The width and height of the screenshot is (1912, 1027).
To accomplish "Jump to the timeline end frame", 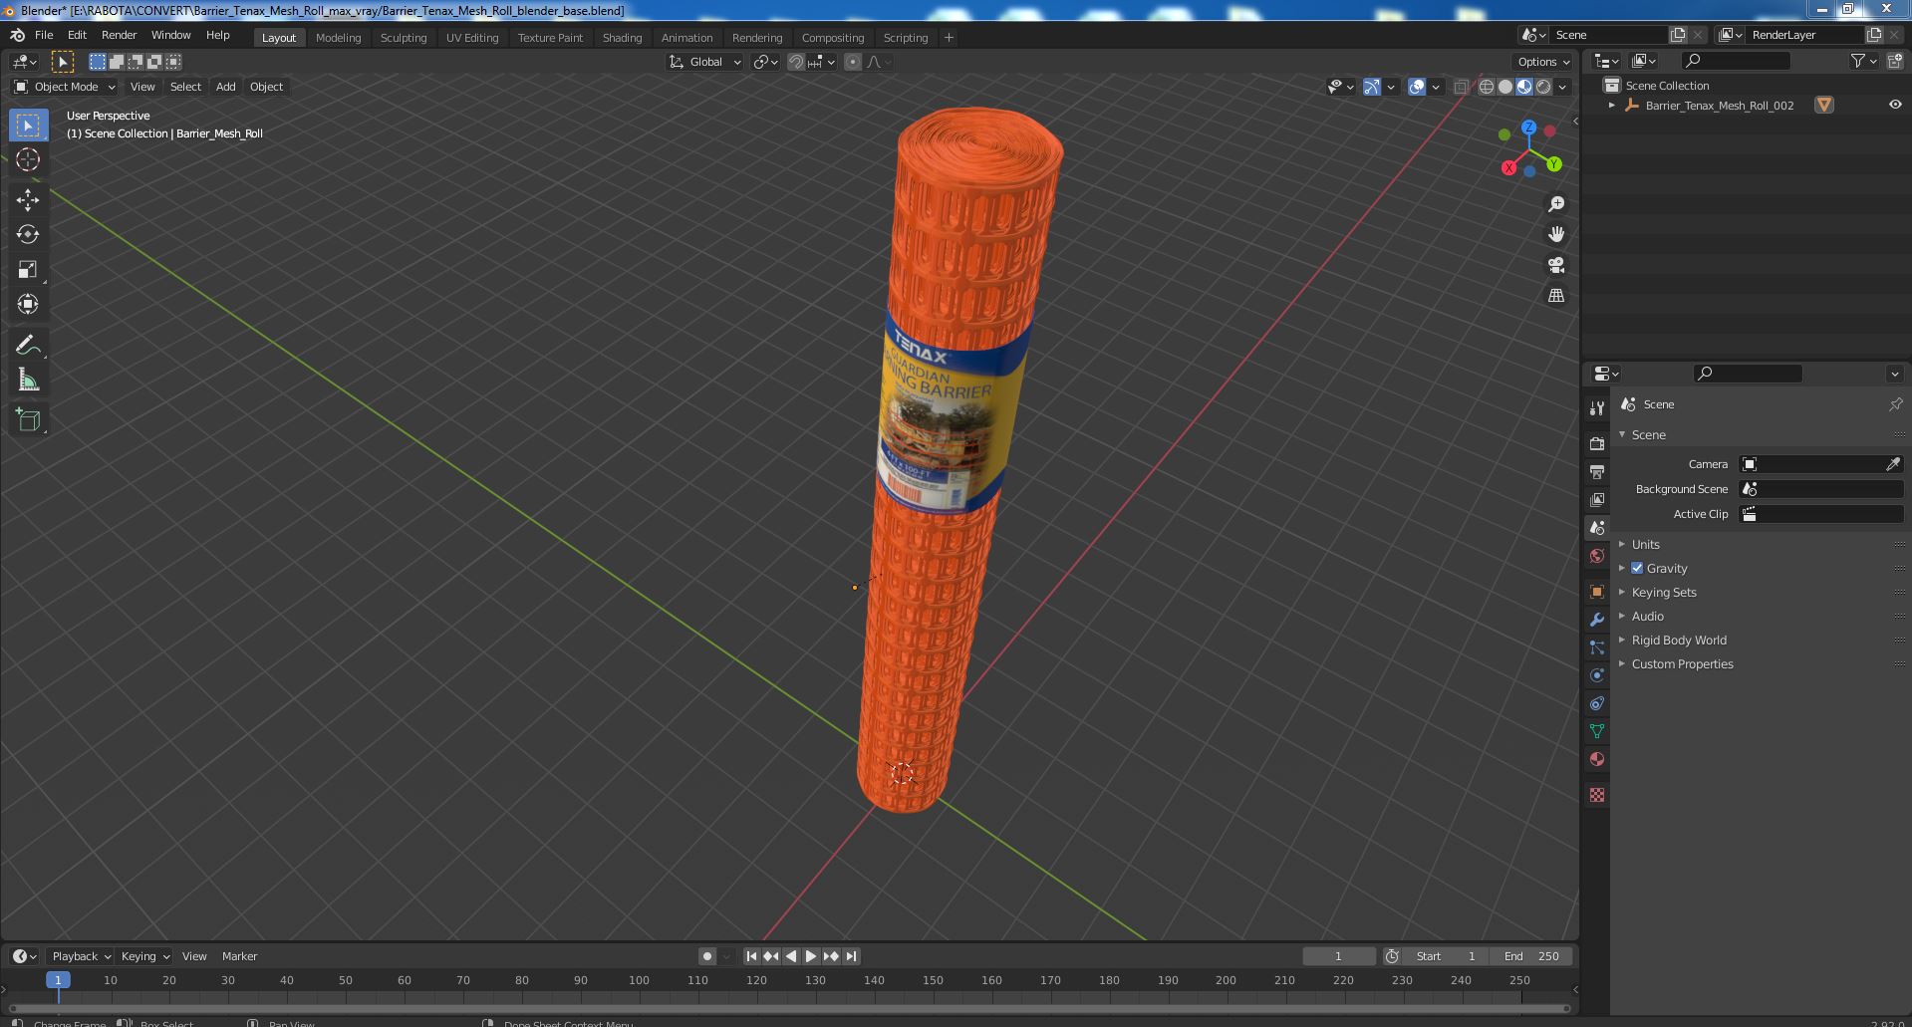I will (x=851, y=956).
